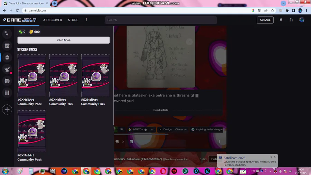The width and height of the screenshot is (311, 175).
Task: Open the Chrome extensions puzzle icon
Action: click(x=287, y=10)
